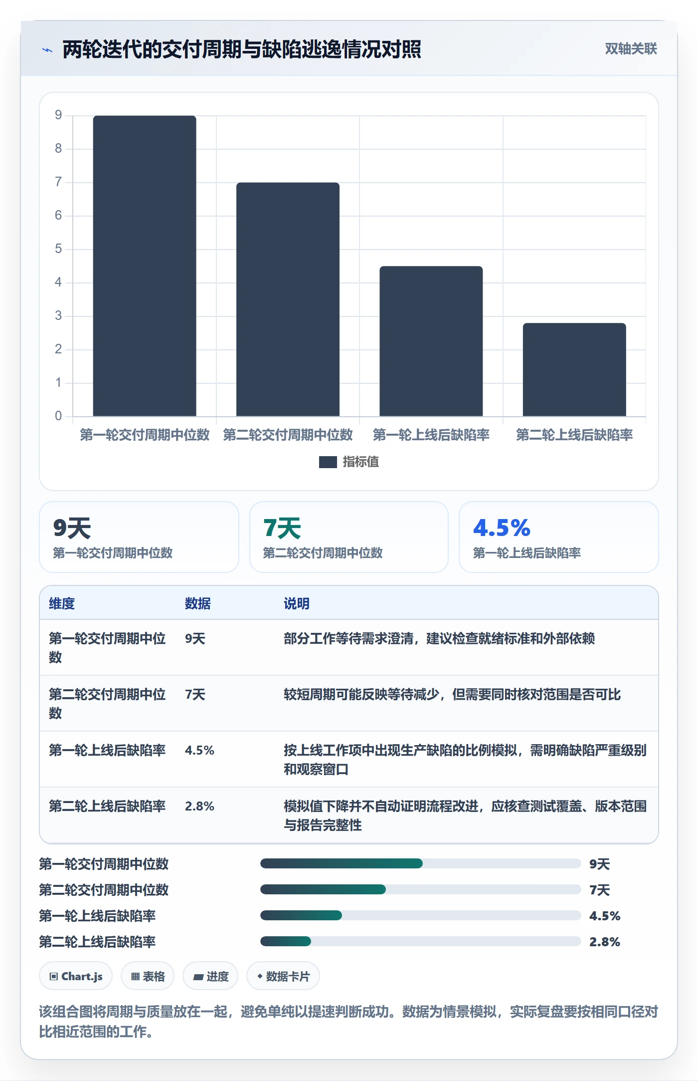Screen dimensions: 698x1081
Task: Open the 7天 data card
Action: click(x=349, y=537)
